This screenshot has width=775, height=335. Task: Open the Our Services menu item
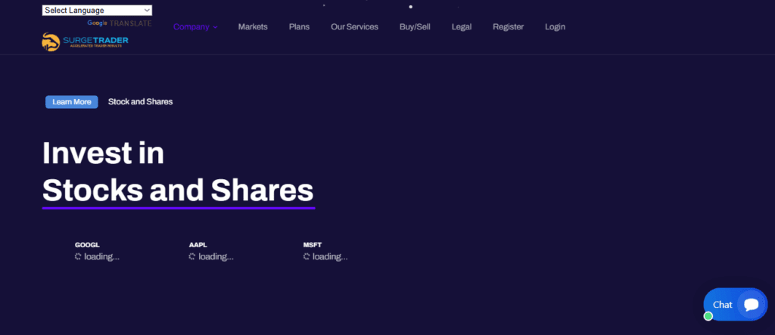coord(354,26)
